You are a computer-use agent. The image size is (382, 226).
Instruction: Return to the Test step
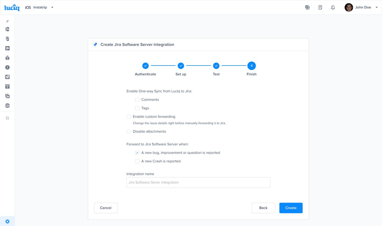tap(216, 66)
